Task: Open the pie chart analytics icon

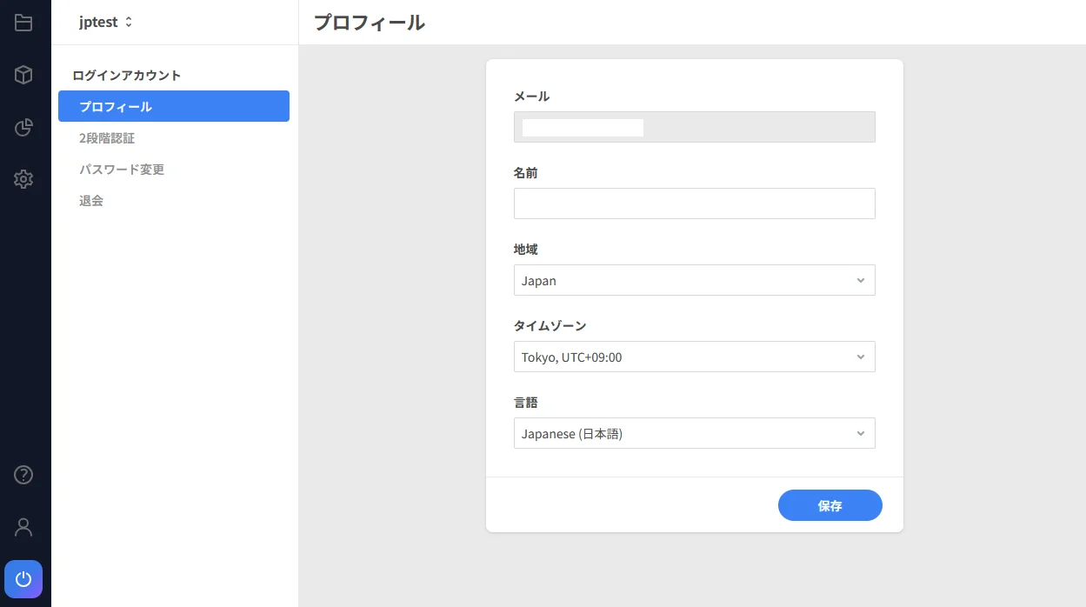Action: pos(23,127)
